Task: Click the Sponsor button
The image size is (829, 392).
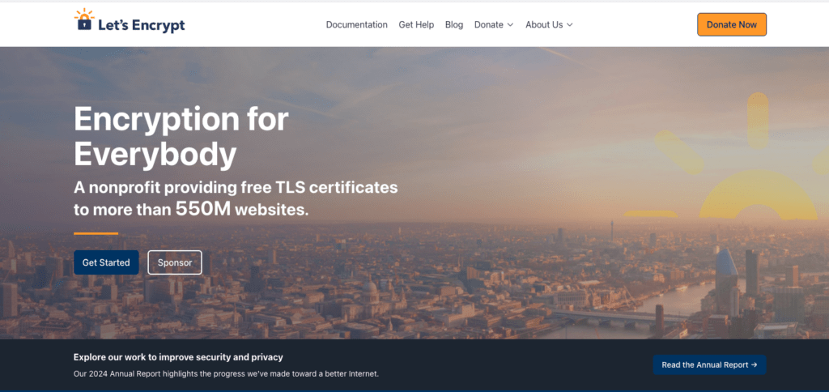Action: pos(175,262)
